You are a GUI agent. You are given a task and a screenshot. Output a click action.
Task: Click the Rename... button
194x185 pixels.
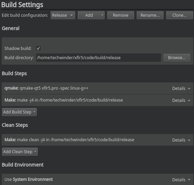[150, 15]
